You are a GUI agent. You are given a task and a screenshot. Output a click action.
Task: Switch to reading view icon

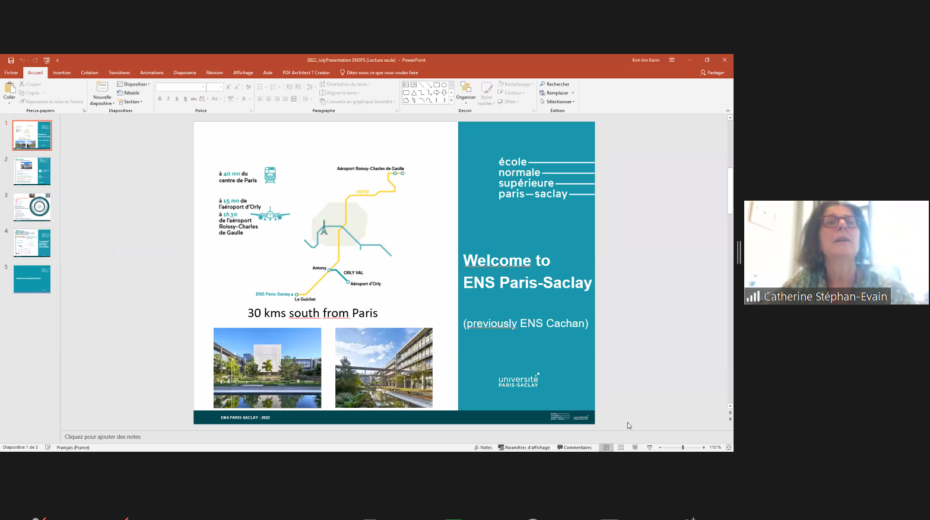pos(635,448)
